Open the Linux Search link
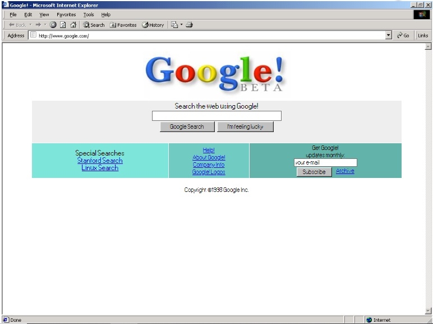The width and height of the screenshot is (433, 324). pos(100,168)
